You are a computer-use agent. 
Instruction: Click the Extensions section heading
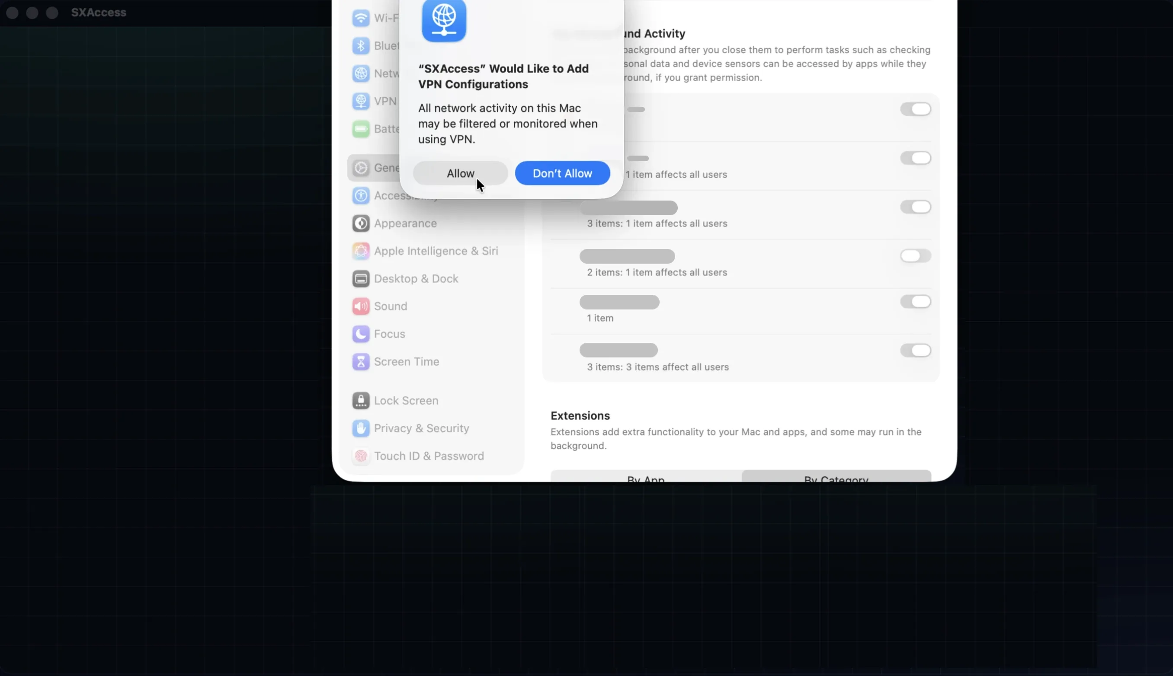[580, 415]
